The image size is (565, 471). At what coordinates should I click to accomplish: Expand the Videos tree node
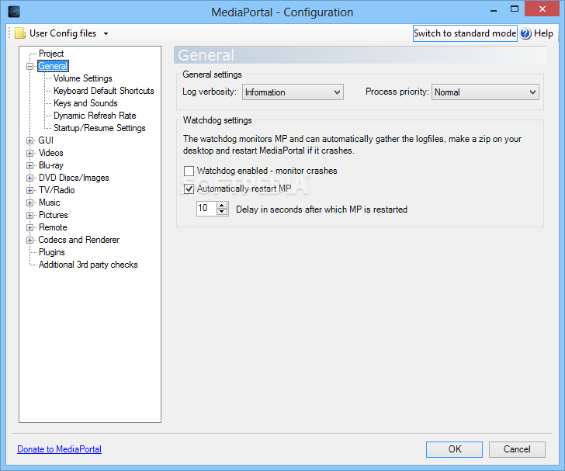point(30,153)
